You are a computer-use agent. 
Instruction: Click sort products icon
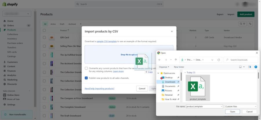tap(250, 24)
